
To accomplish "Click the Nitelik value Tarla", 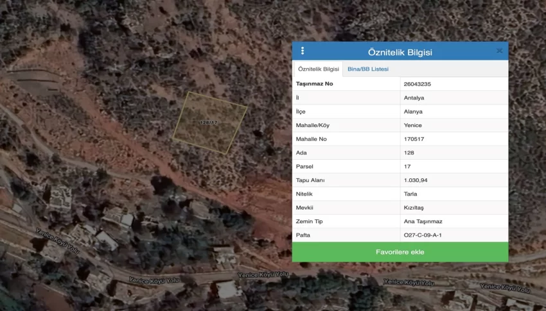I will click(410, 194).
